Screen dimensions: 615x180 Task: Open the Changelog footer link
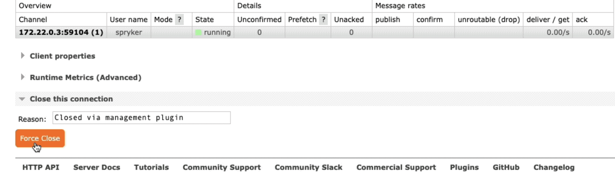[554, 167]
